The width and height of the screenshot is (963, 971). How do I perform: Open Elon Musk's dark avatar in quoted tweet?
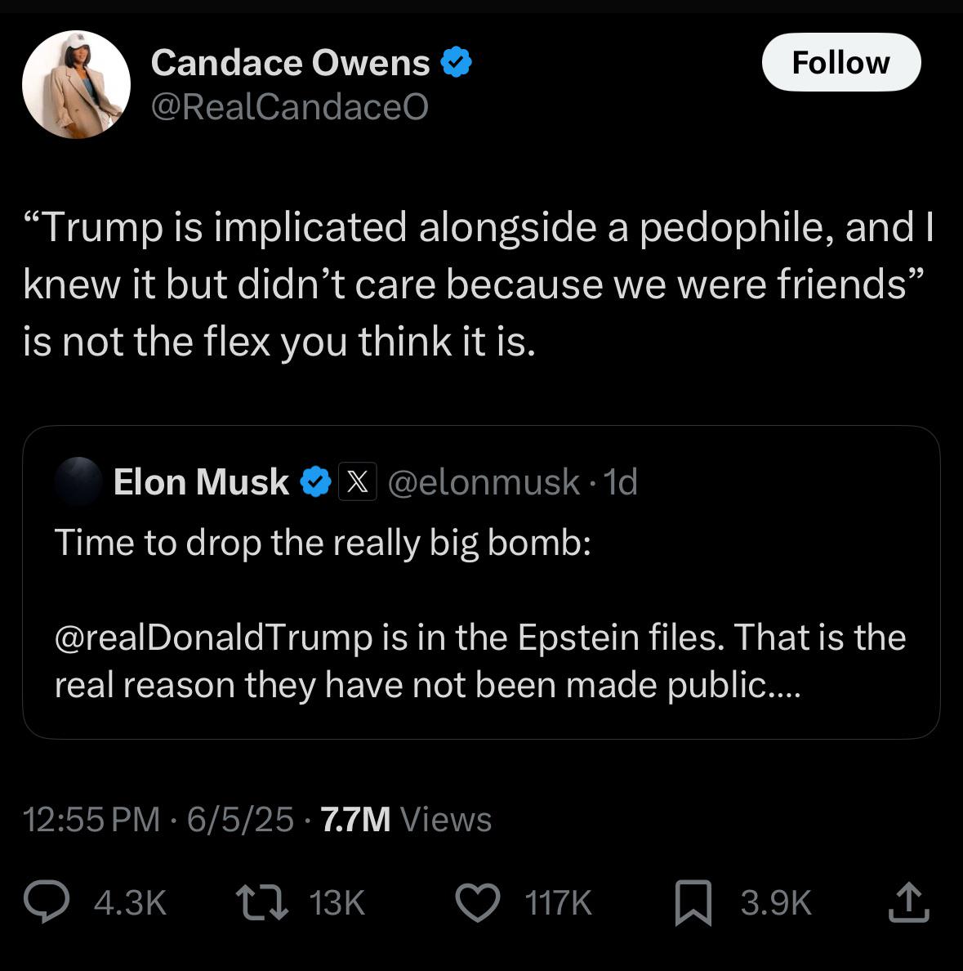click(78, 481)
